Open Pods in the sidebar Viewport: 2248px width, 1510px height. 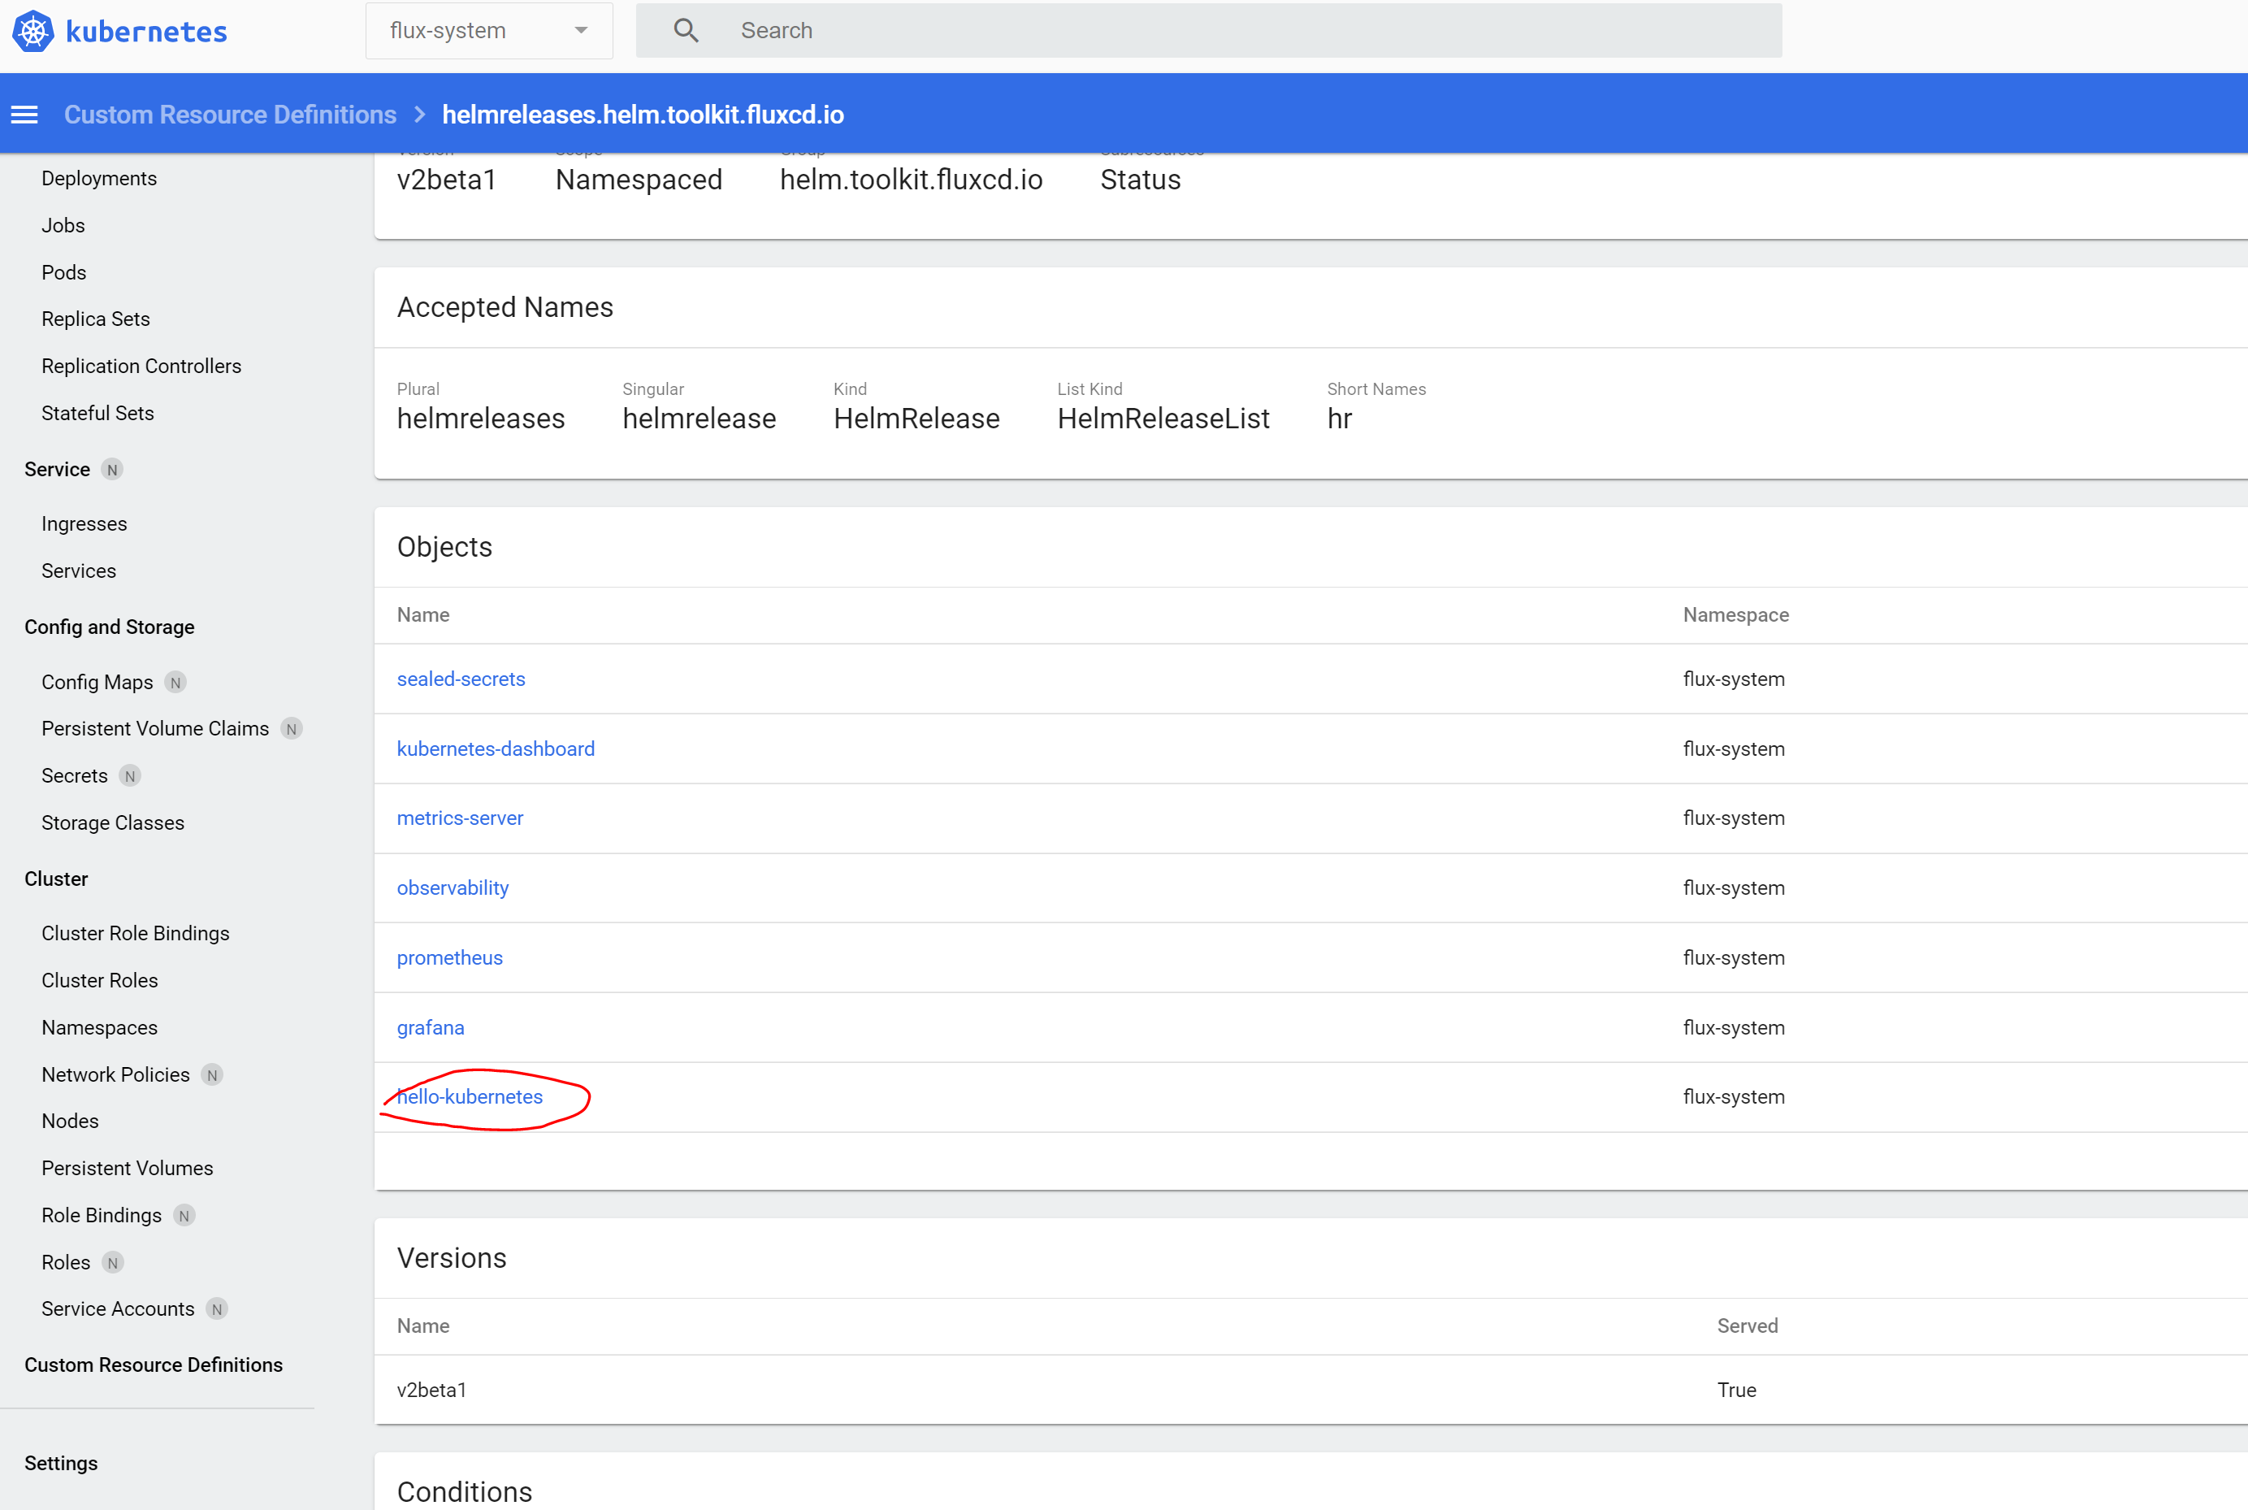coord(64,272)
